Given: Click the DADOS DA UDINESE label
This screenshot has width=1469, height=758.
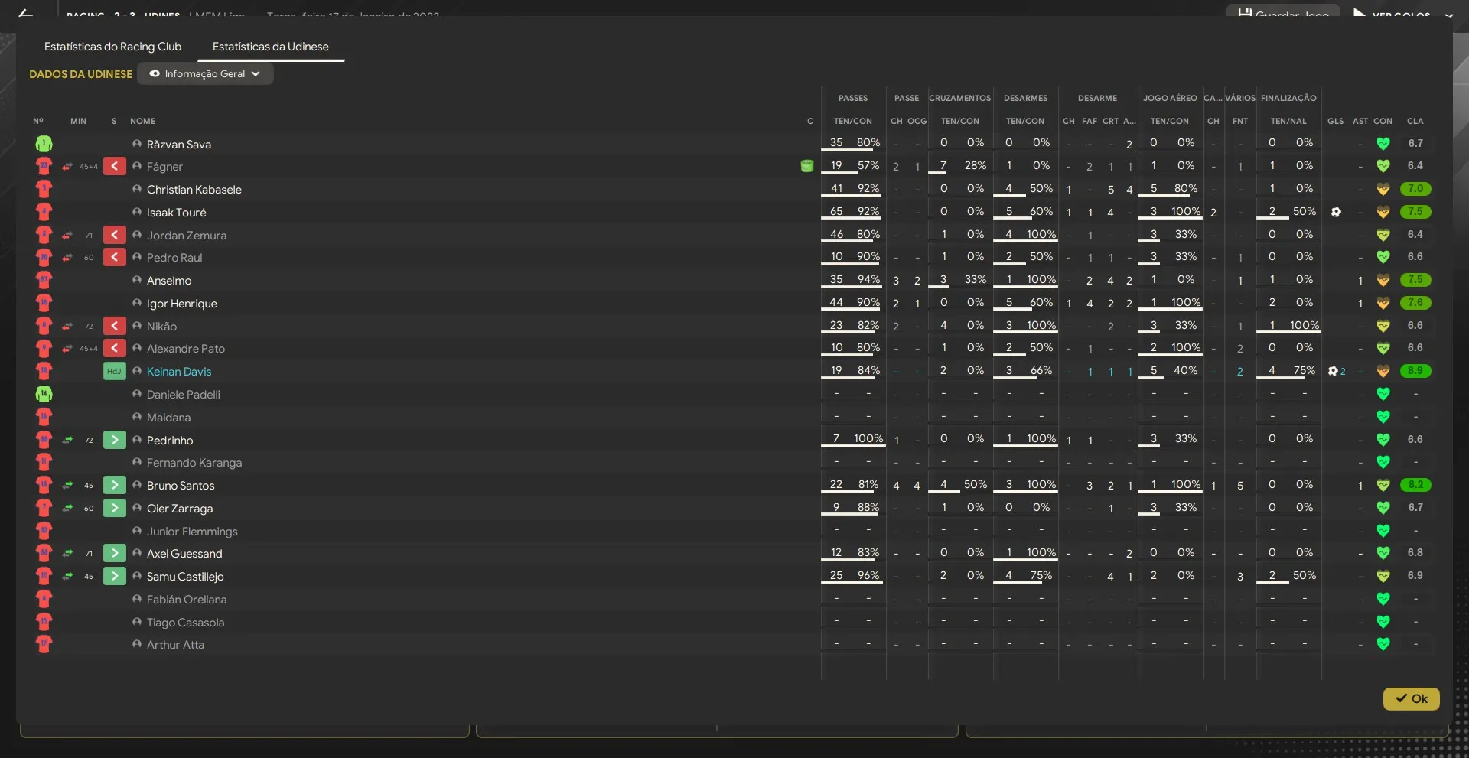Looking at the screenshot, I should [x=80, y=74].
